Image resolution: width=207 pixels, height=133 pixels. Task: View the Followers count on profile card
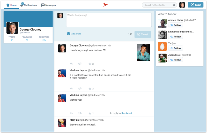tap(44, 39)
